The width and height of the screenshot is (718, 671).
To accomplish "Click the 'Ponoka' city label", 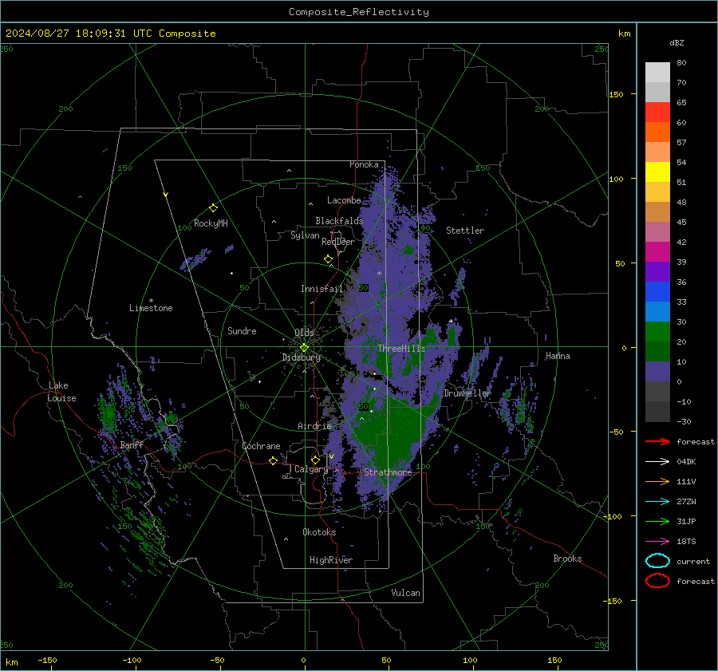I will 364,164.
